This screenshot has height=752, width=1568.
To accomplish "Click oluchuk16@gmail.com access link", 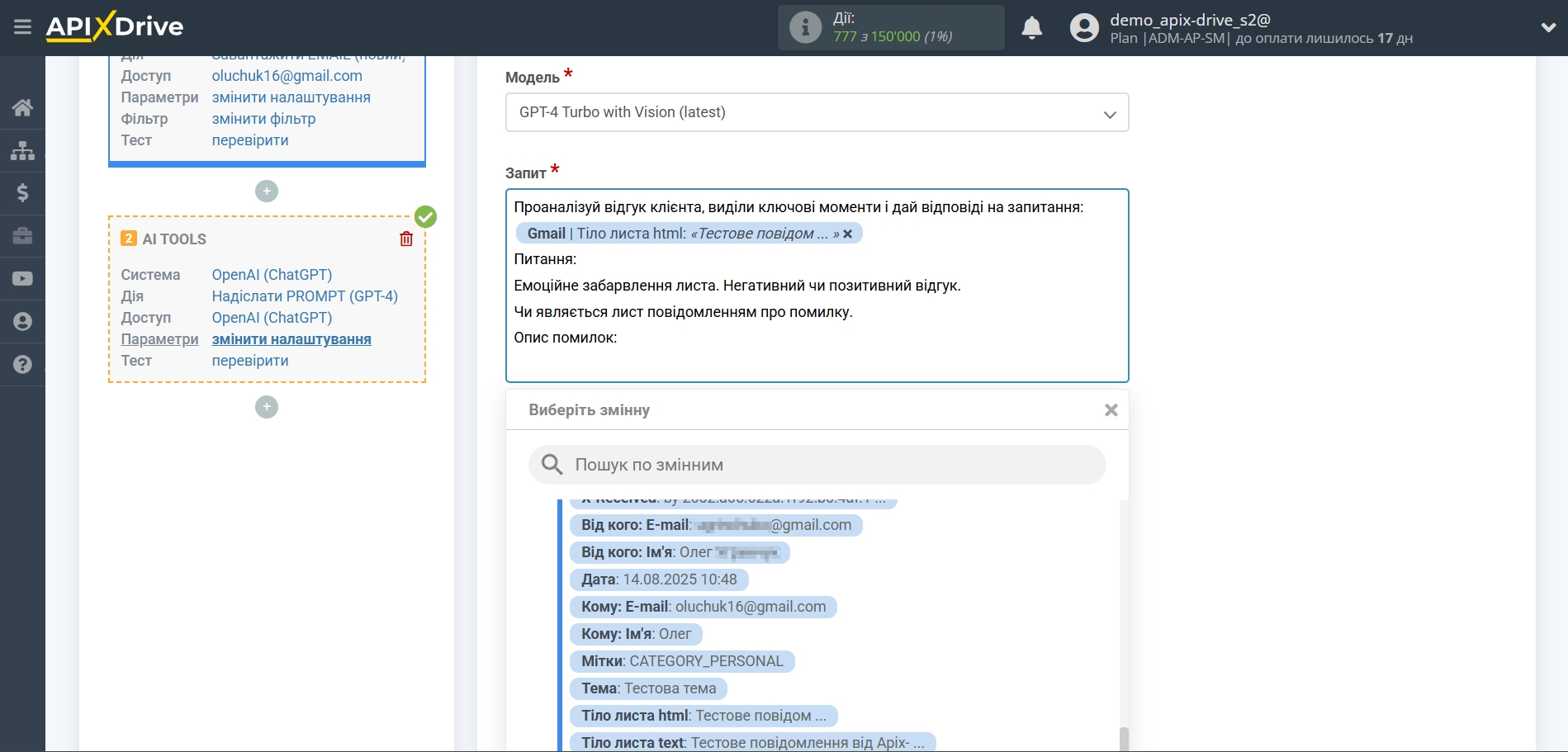I will pyautogui.click(x=287, y=76).
